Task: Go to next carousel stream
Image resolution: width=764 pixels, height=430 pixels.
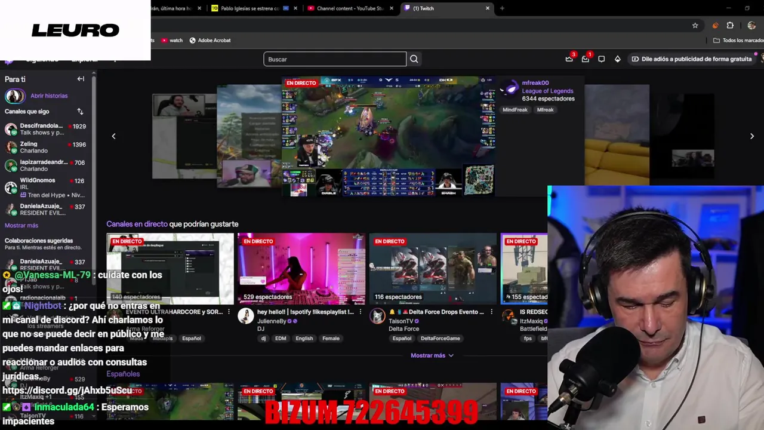Action: pyautogui.click(x=752, y=136)
